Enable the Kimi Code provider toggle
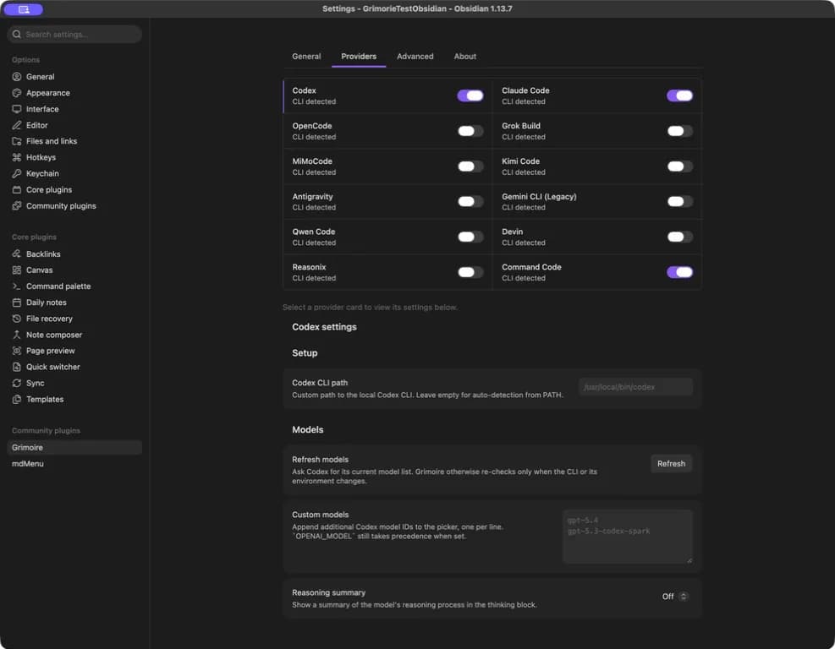The height and width of the screenshot is (649, 835). click(x=679, y=166)
